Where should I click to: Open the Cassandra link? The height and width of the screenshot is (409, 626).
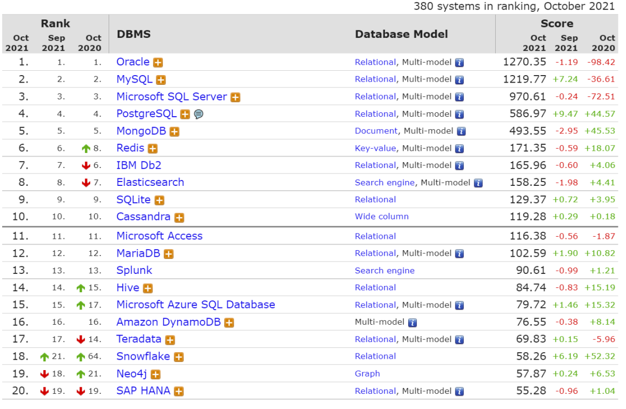[x=143, y=217]
